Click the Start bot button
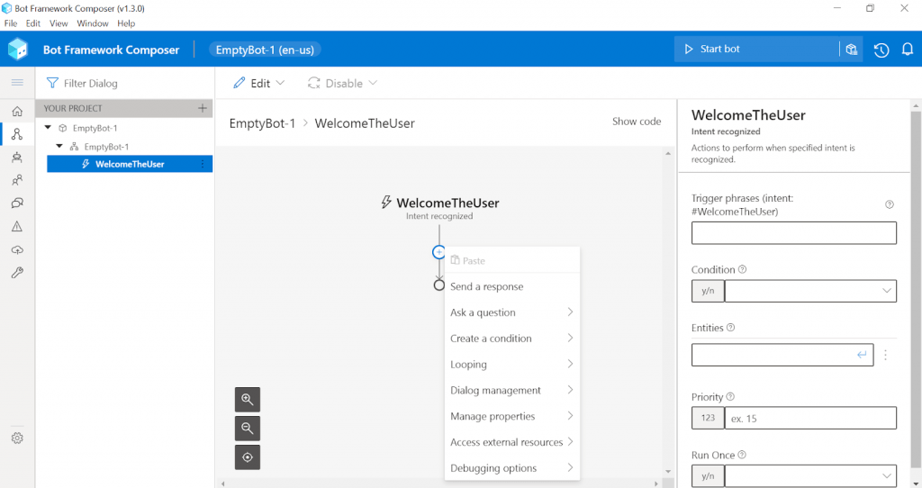The width and height of the screenshot is (922, 488). tap(755, 50)
